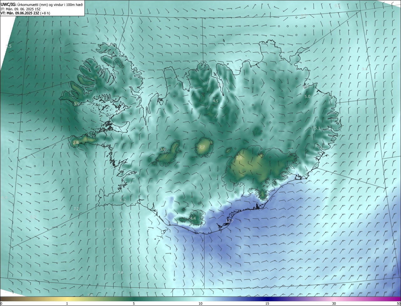Viewport: 401px width, 306px height.
Task: Click the colorbar tick label 0
Action: tap(1, 303)
